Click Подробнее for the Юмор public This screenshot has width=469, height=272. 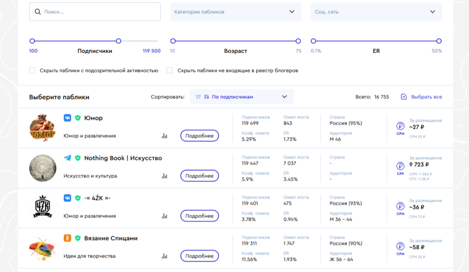(199, 136)
